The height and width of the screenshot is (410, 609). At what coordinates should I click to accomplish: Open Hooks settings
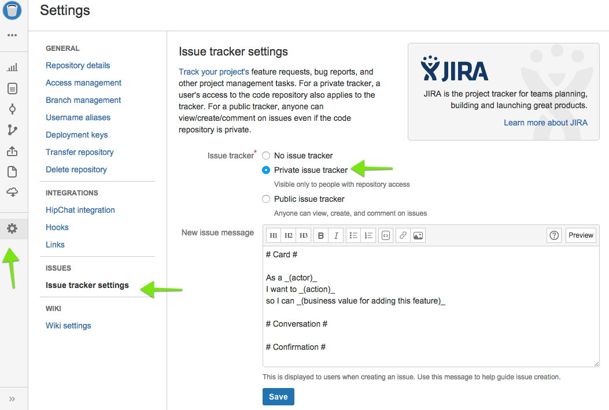tap(57, 227)
